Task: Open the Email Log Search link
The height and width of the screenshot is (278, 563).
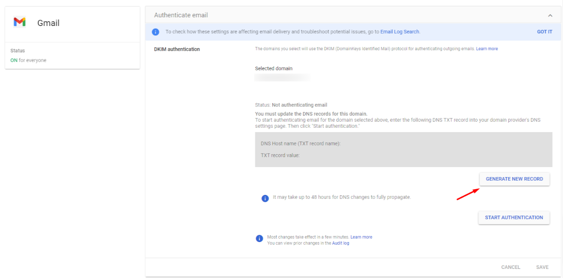Action: (400, 32)
